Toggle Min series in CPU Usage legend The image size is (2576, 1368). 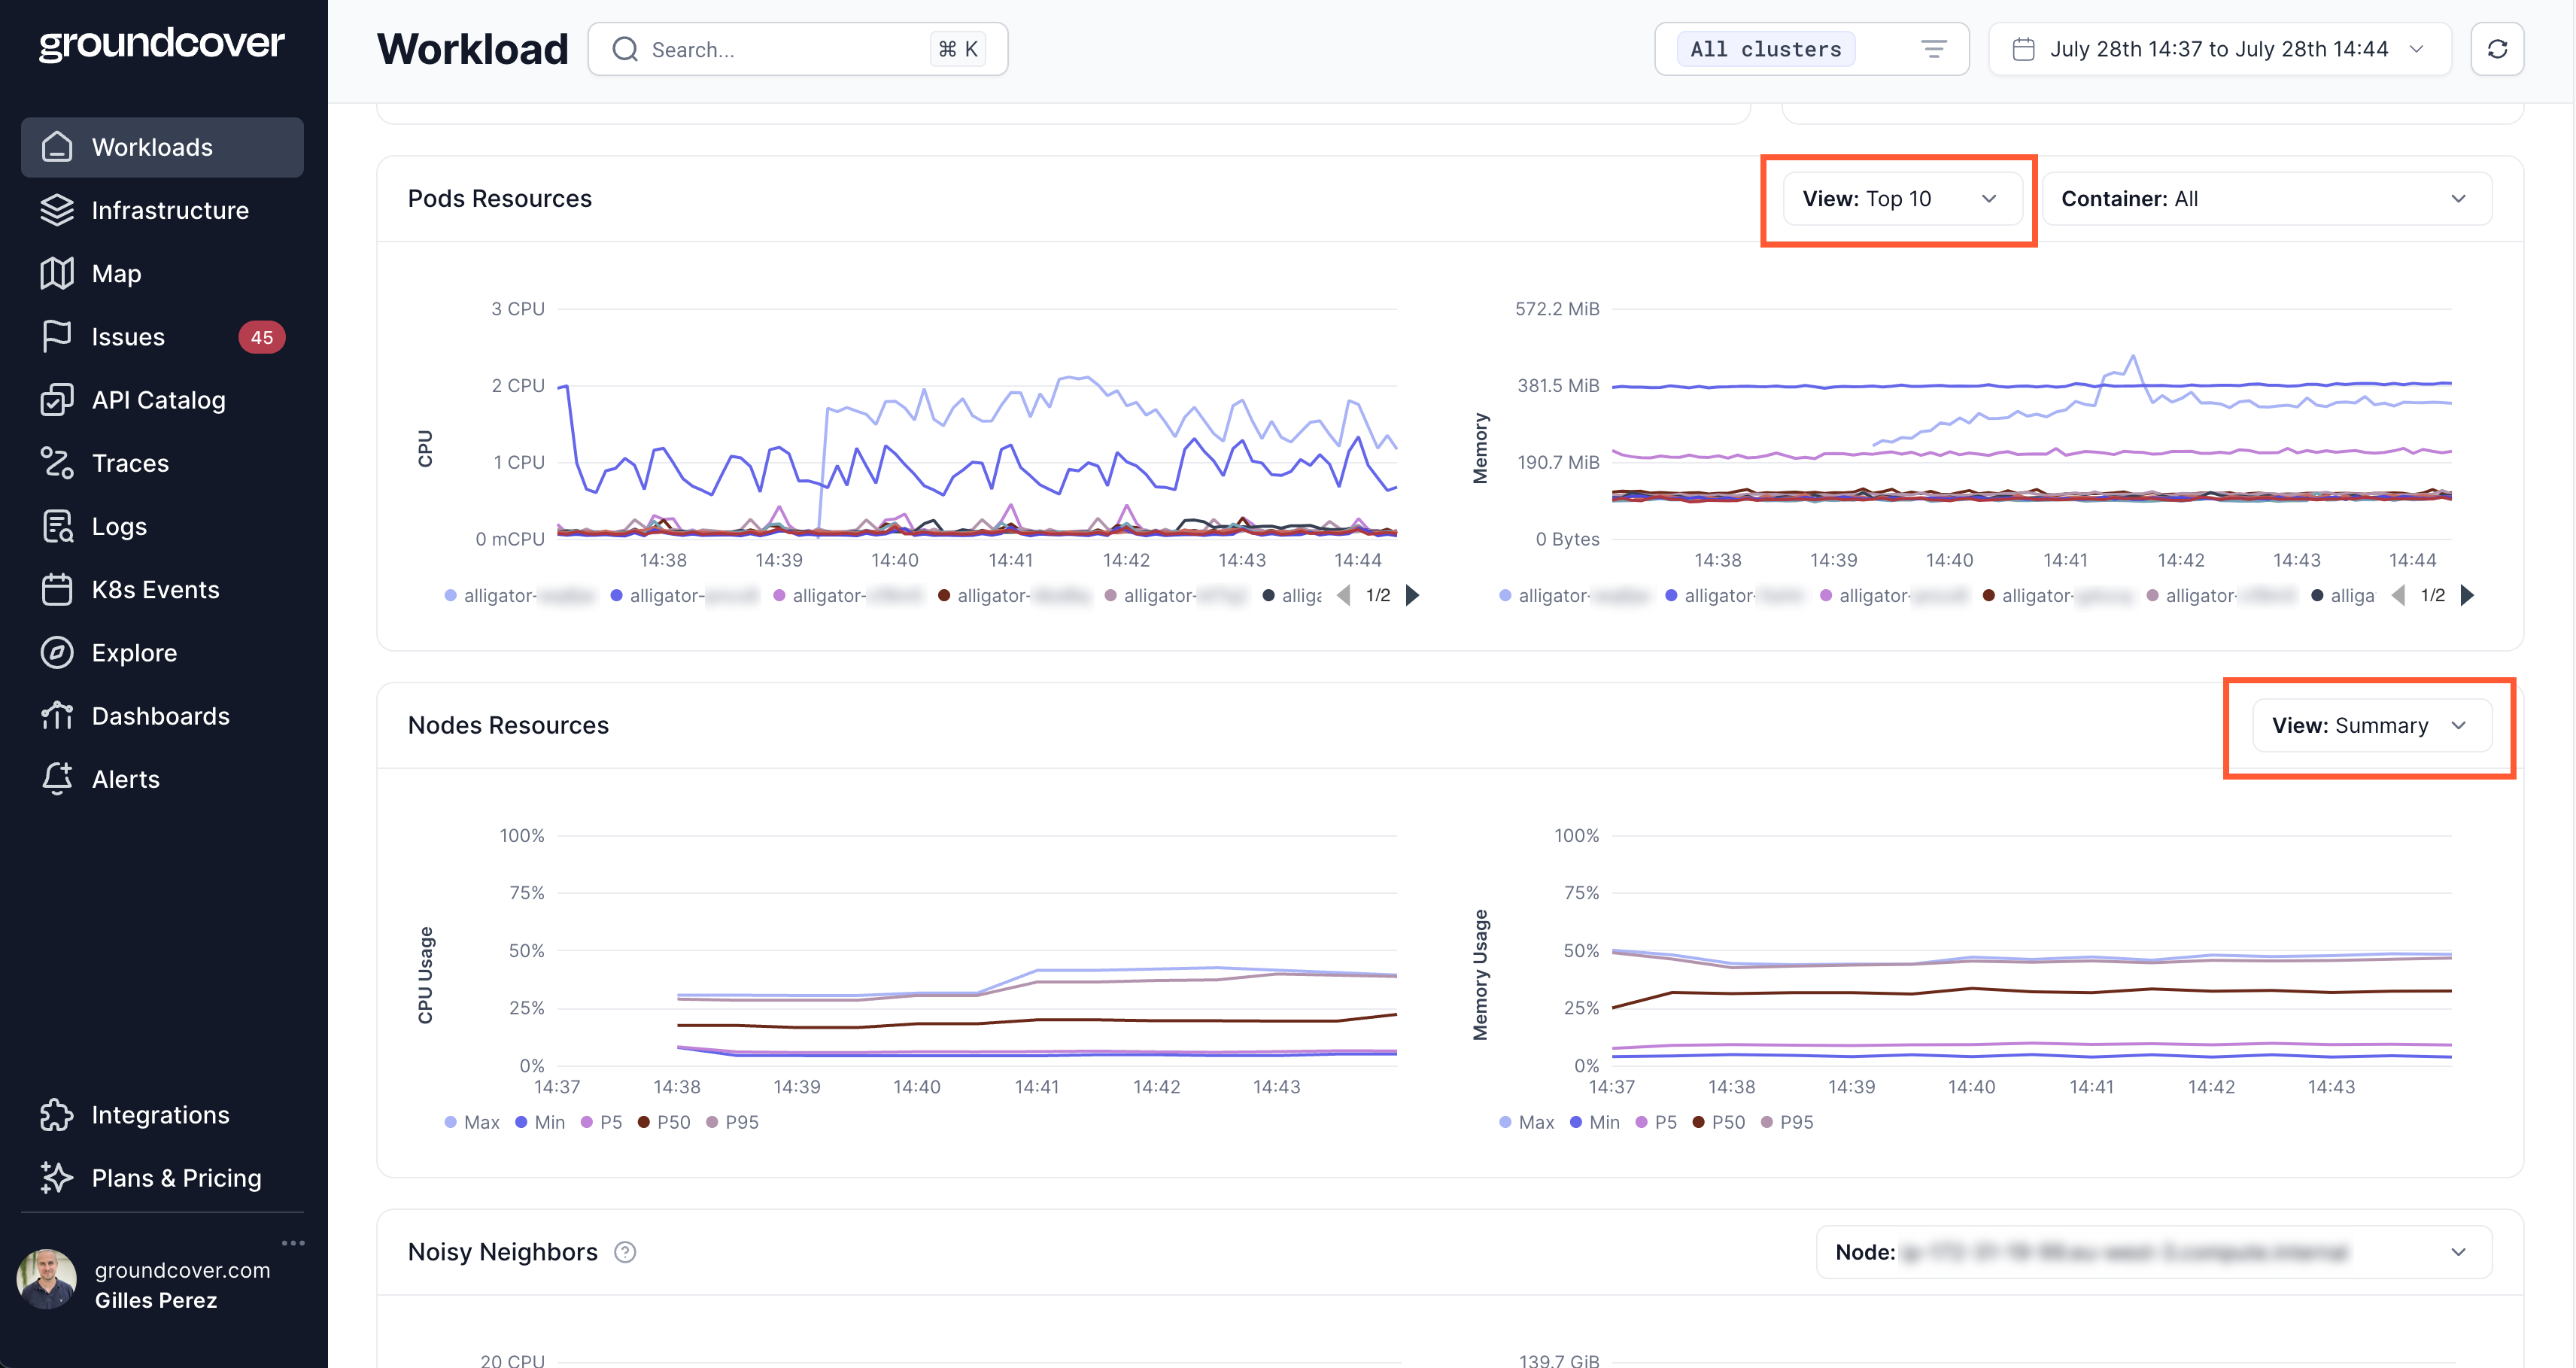tap(540, 1122)
